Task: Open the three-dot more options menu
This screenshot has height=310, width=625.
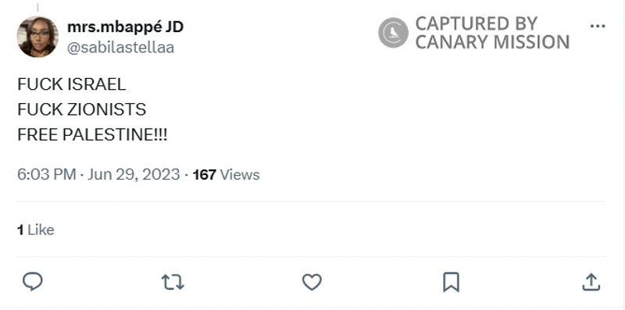Action: pyautogui.click(x=598, y=27)
